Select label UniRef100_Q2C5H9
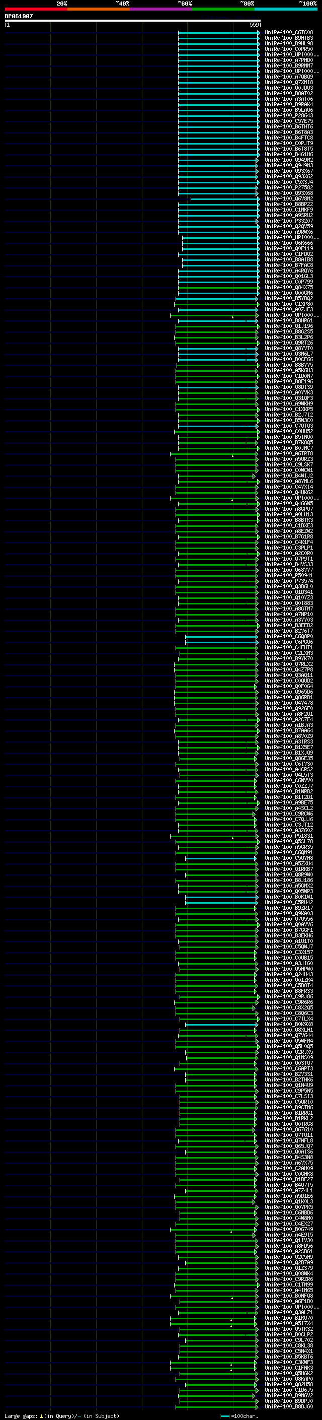The height and width of the screenshot is (1420, 322). pyautogui.click(x=289, y=1257)
